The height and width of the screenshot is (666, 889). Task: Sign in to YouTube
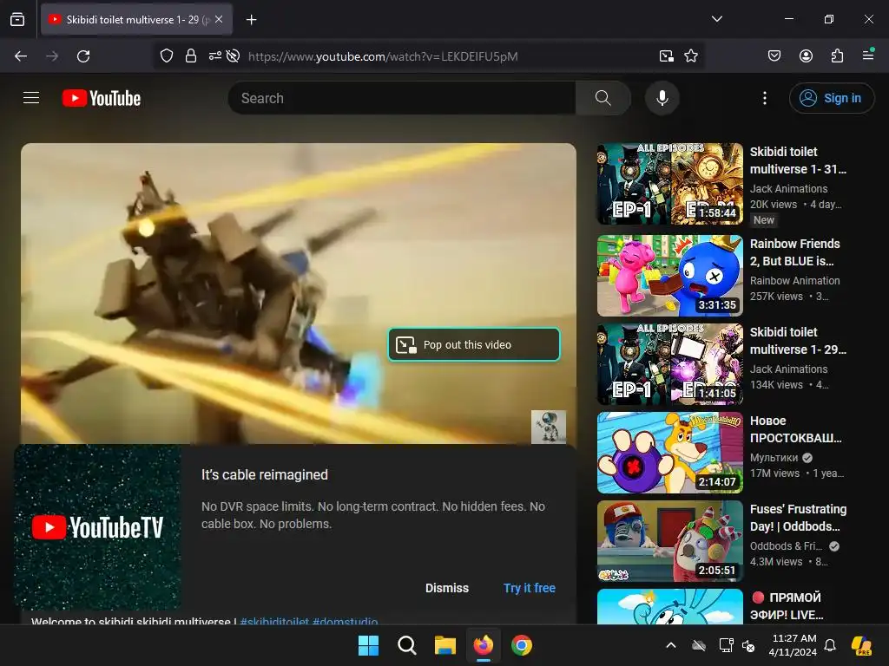[832, 98]
